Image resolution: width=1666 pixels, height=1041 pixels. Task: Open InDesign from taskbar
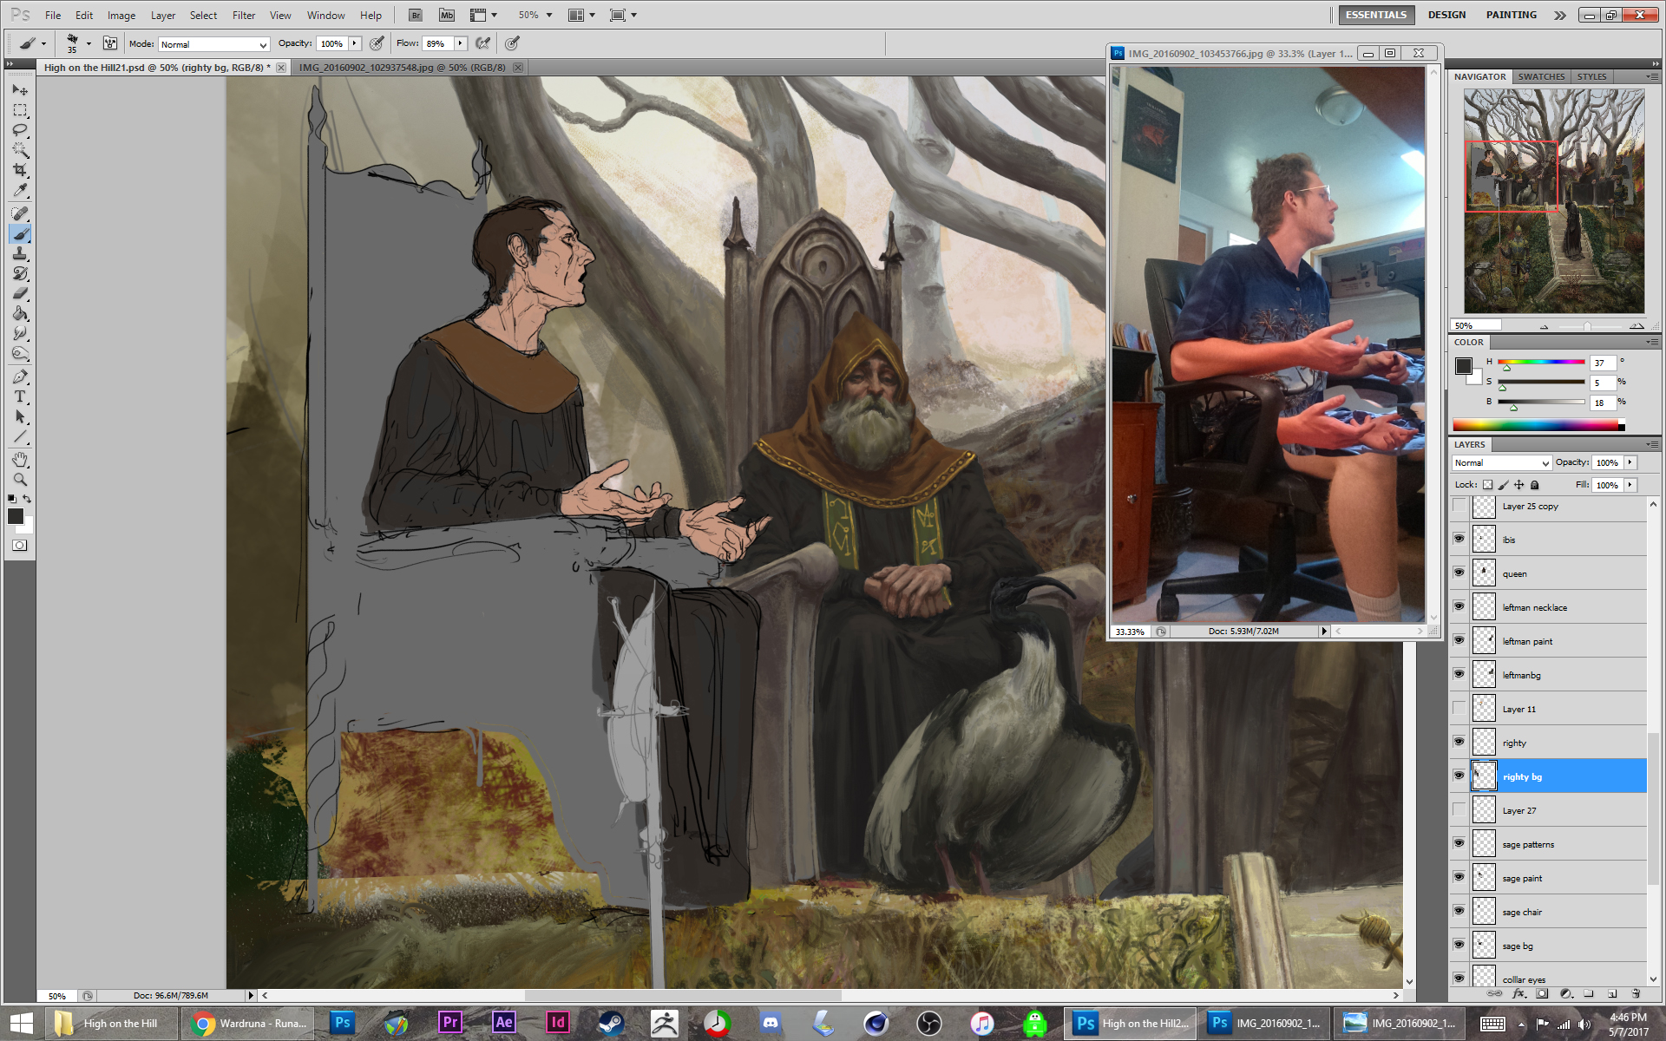pos(558,1023)
